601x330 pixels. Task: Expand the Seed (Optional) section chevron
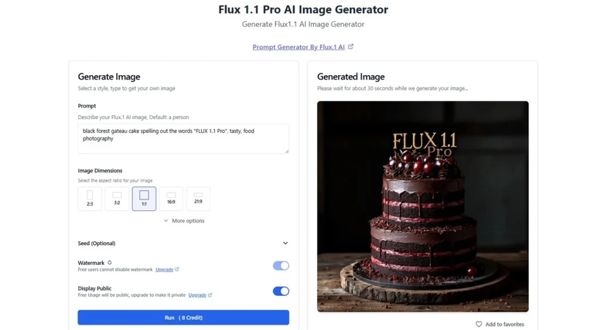coord(285,243)
